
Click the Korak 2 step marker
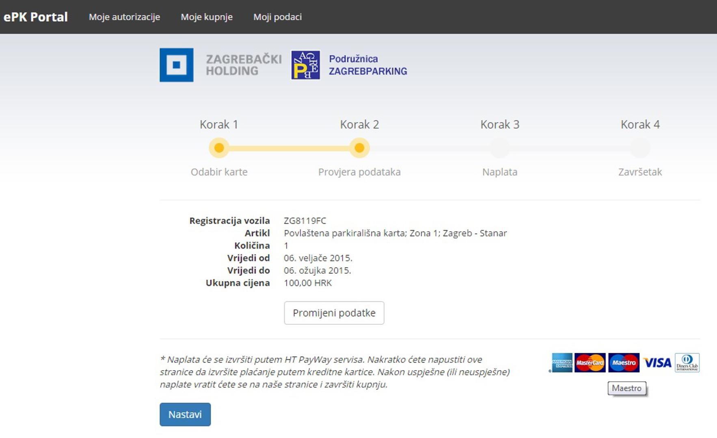tap(359, 148)
